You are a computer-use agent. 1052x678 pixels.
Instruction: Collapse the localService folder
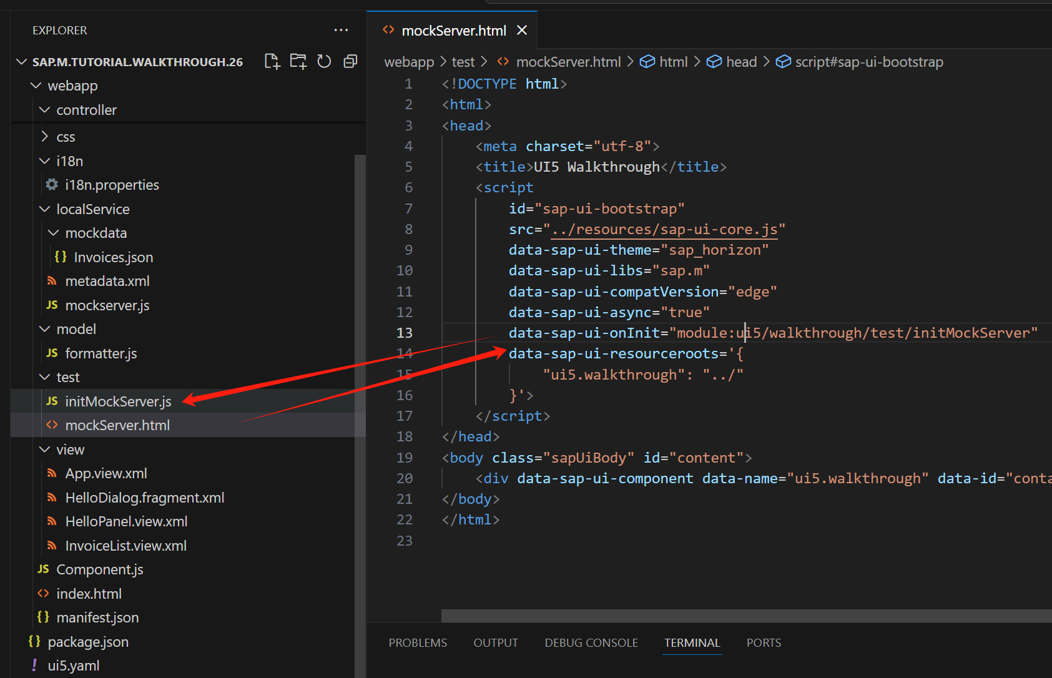45,209
